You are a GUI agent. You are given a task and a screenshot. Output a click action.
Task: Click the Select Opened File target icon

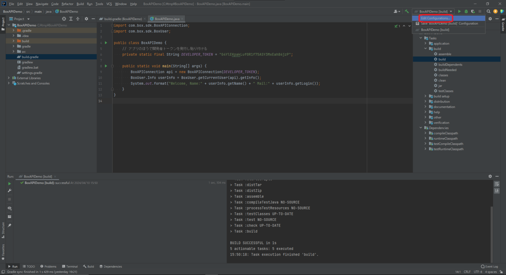[x=64, y=19]
